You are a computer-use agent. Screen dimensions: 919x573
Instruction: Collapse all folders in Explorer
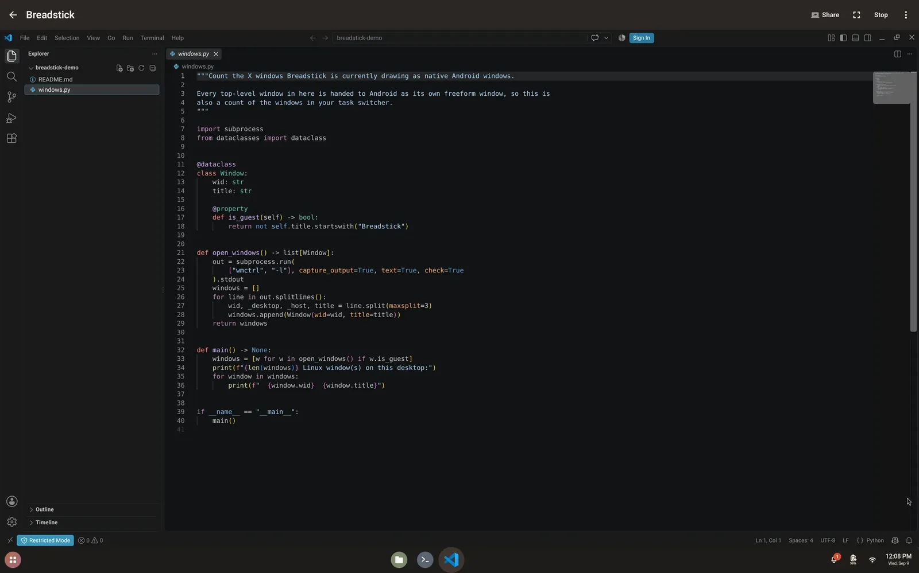point(153,68)
